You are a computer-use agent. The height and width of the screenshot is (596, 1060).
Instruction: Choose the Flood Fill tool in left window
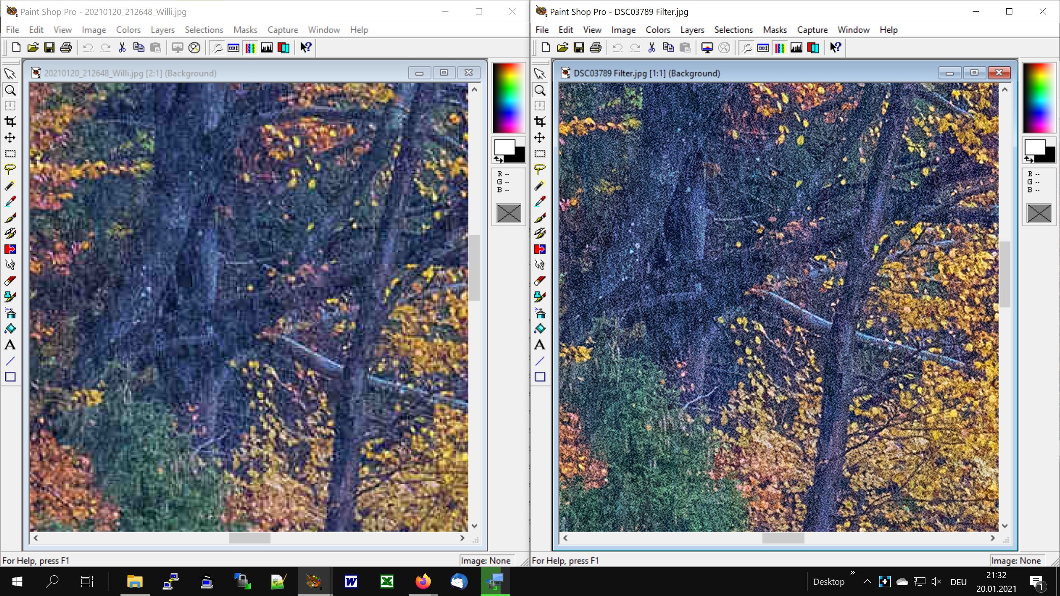(10, 329)
